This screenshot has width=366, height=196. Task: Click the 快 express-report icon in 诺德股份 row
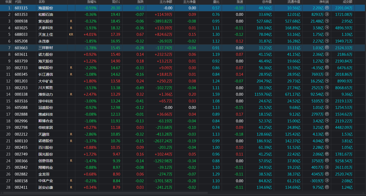click(327, 141)
